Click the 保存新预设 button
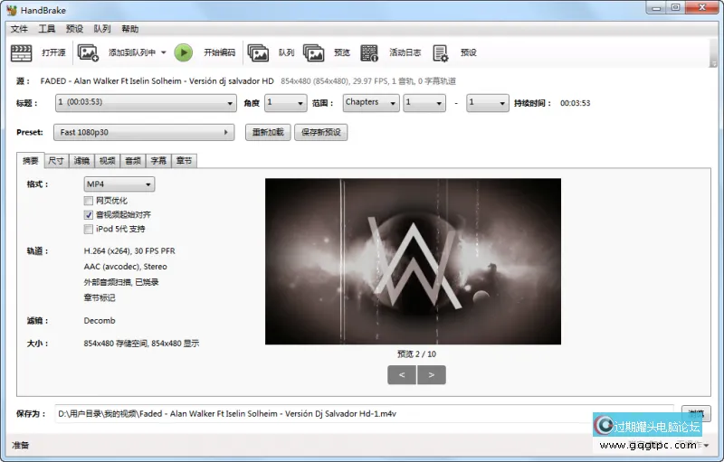The width and height of the screenshot is (724, 462). point(321,132)
